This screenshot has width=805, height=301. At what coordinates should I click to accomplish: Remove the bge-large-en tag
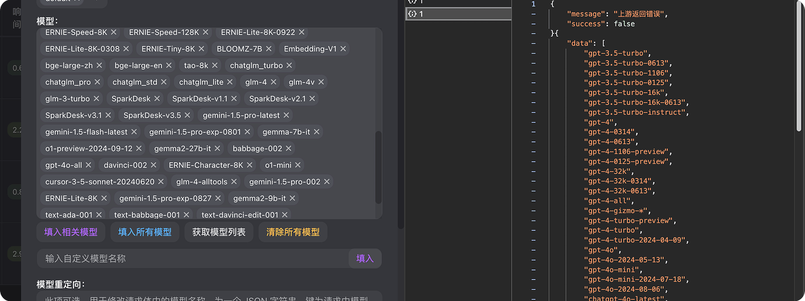coord(169,65)
